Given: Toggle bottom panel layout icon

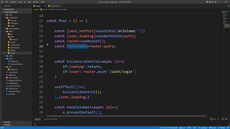Looking at the screenshot, I should pos(210,2).
